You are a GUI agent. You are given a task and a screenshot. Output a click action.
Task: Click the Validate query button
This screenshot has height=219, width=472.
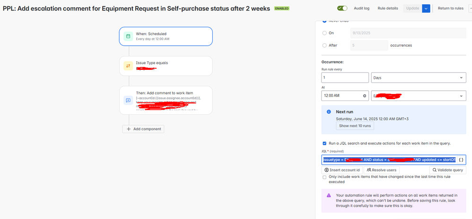(x=447, y=170)
